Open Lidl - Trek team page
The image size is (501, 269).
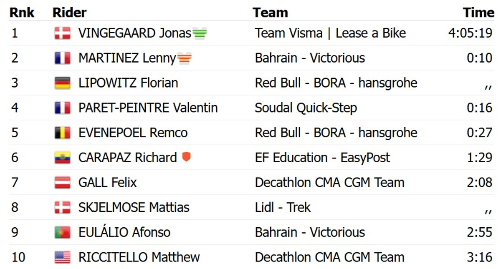pyautogui.click(x=283, y=207)
